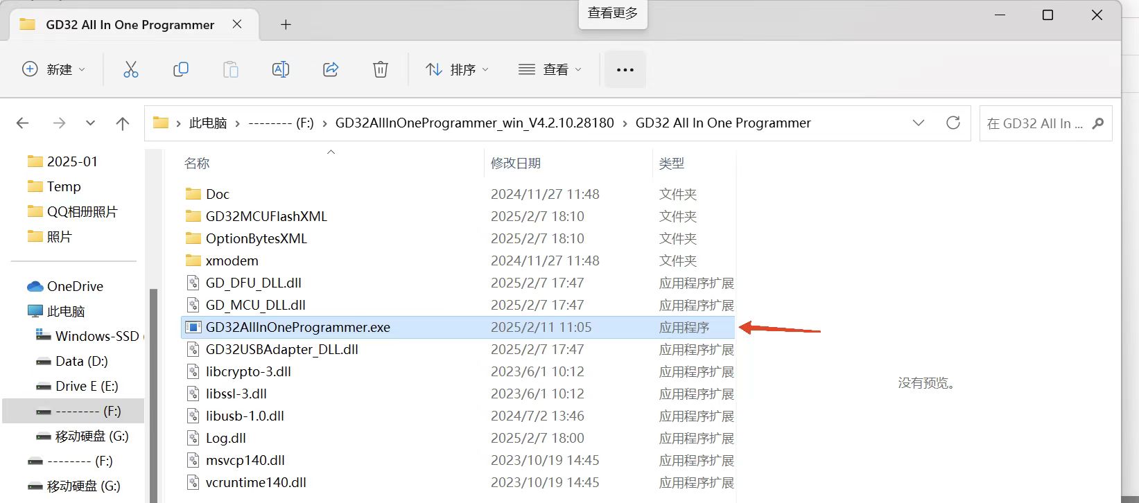Click the Share icon in toolbar
This screenshot has height=503, width=1139.
pyautogui.click(x=331, y=69)
